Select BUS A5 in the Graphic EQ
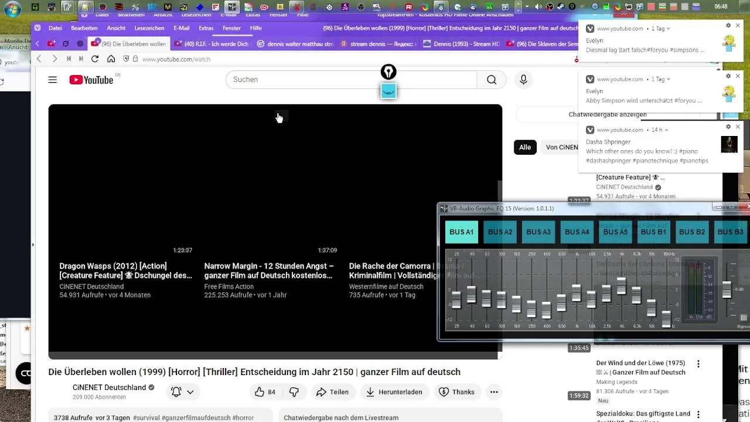The height and width of the screenshot is (422, 750). (615, 232)
